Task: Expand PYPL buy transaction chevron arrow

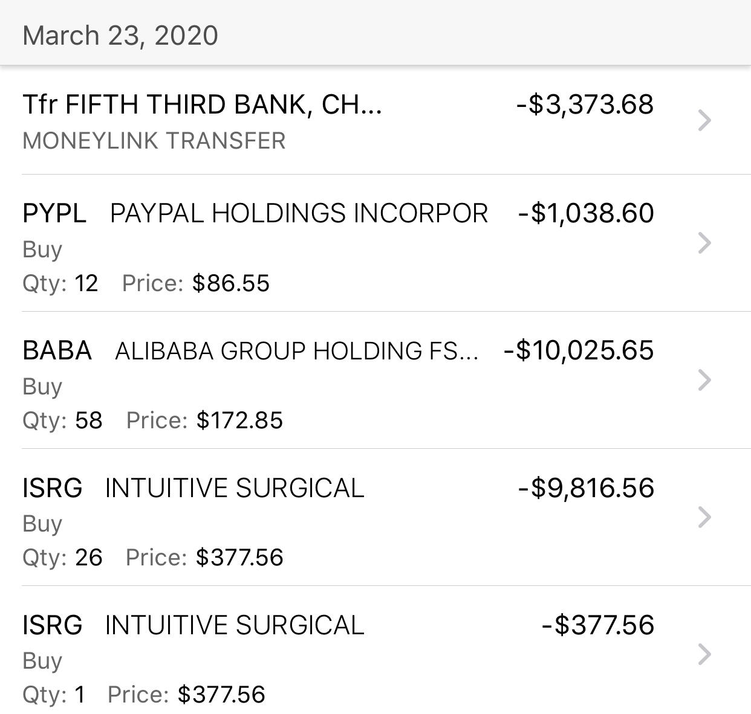Action: point(704,243)
